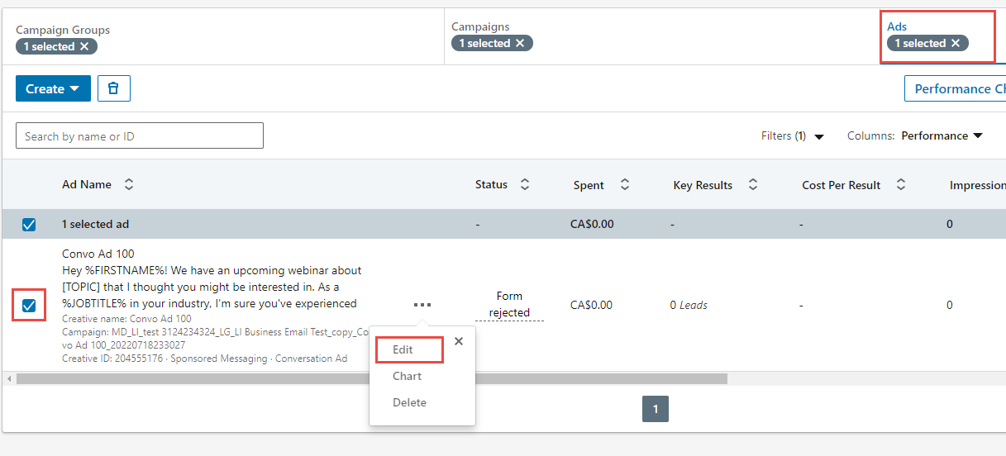Clear the Campaigns 1 selected chip

[x=520, y=44]
